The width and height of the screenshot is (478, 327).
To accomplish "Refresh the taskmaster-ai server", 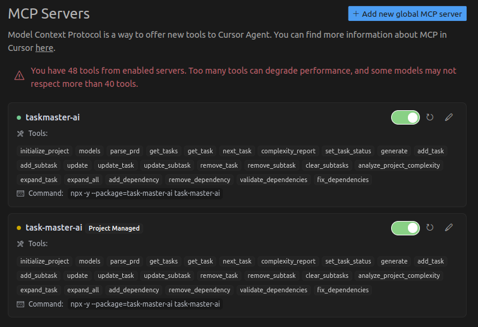I will click(430, 117).
